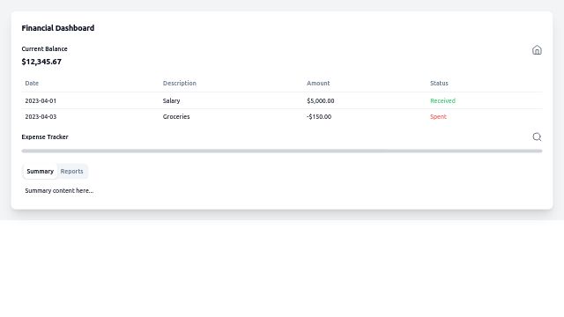The height and width of the screenshot is (317, 564).
Task: Click the Amount column header
Action: 318,83
